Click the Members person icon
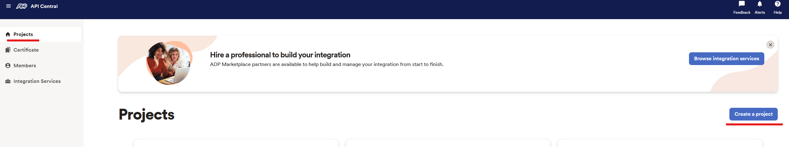 coord(8,66)
